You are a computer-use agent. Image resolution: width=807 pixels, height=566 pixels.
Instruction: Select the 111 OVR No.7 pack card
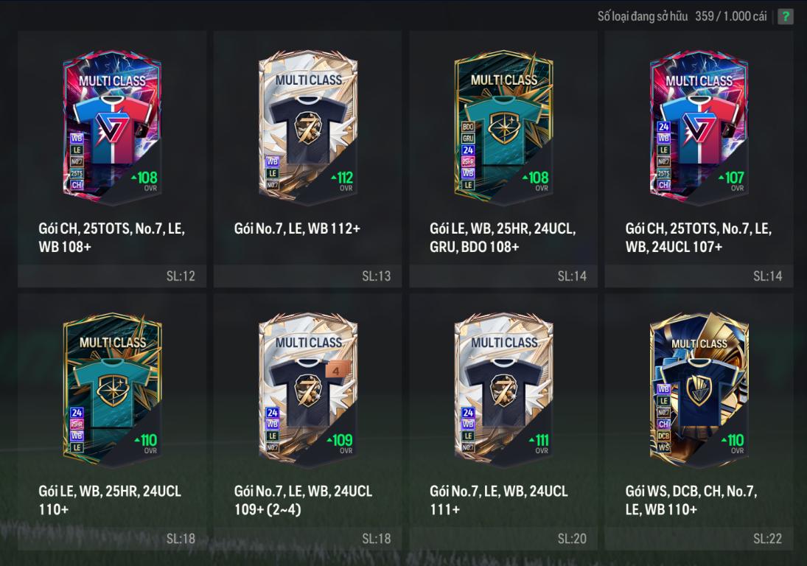(x=503, y=390)
